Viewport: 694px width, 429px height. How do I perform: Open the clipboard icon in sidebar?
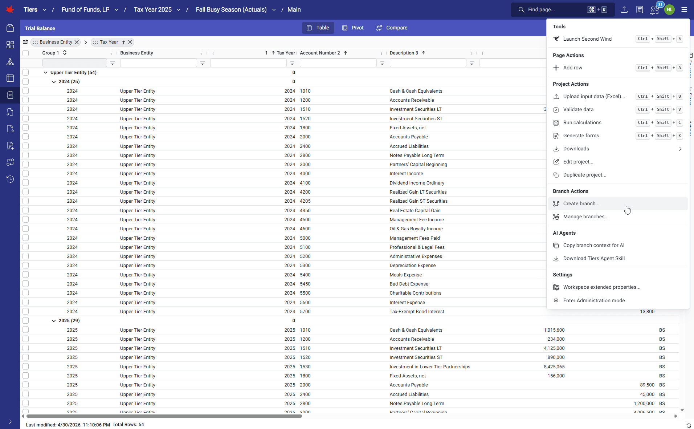pos(10,95)
